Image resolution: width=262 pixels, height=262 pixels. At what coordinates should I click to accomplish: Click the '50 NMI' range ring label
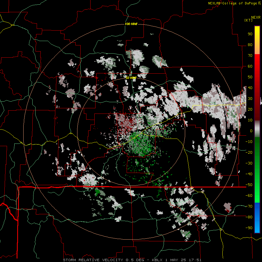131,78
